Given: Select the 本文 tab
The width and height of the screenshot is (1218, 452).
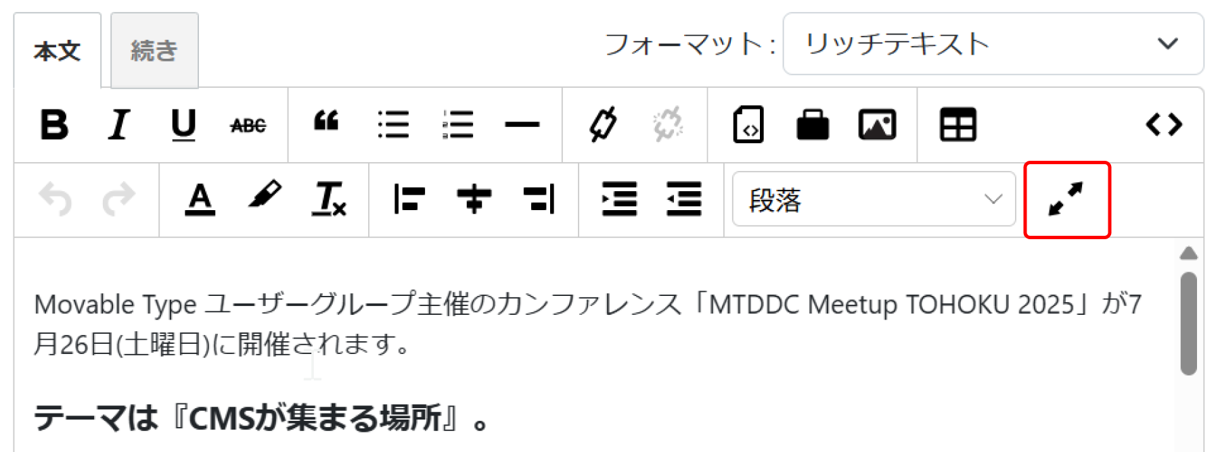Looking at the screenshot, I should pos(58,51).
